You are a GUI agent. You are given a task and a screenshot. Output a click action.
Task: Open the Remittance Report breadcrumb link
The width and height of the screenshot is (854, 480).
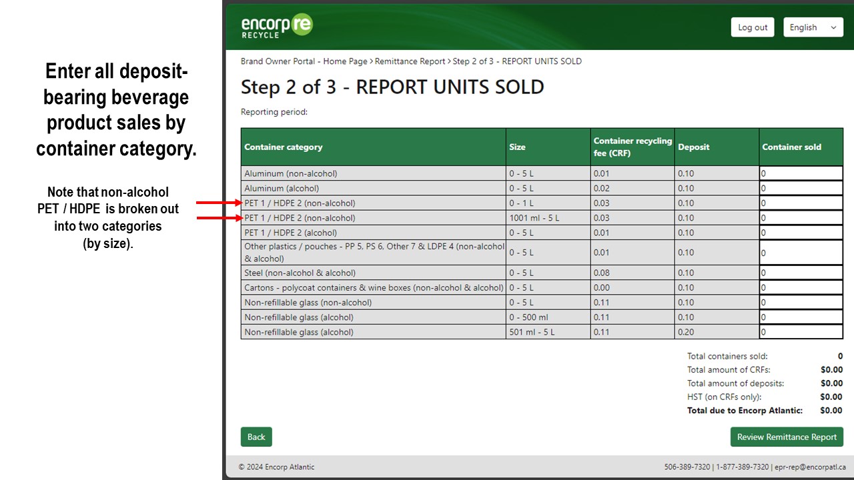(410, 61)
